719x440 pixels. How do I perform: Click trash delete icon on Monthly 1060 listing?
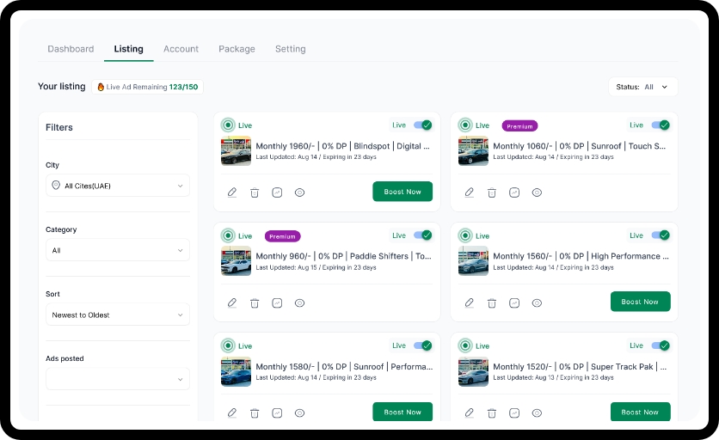tap(492, 192)
